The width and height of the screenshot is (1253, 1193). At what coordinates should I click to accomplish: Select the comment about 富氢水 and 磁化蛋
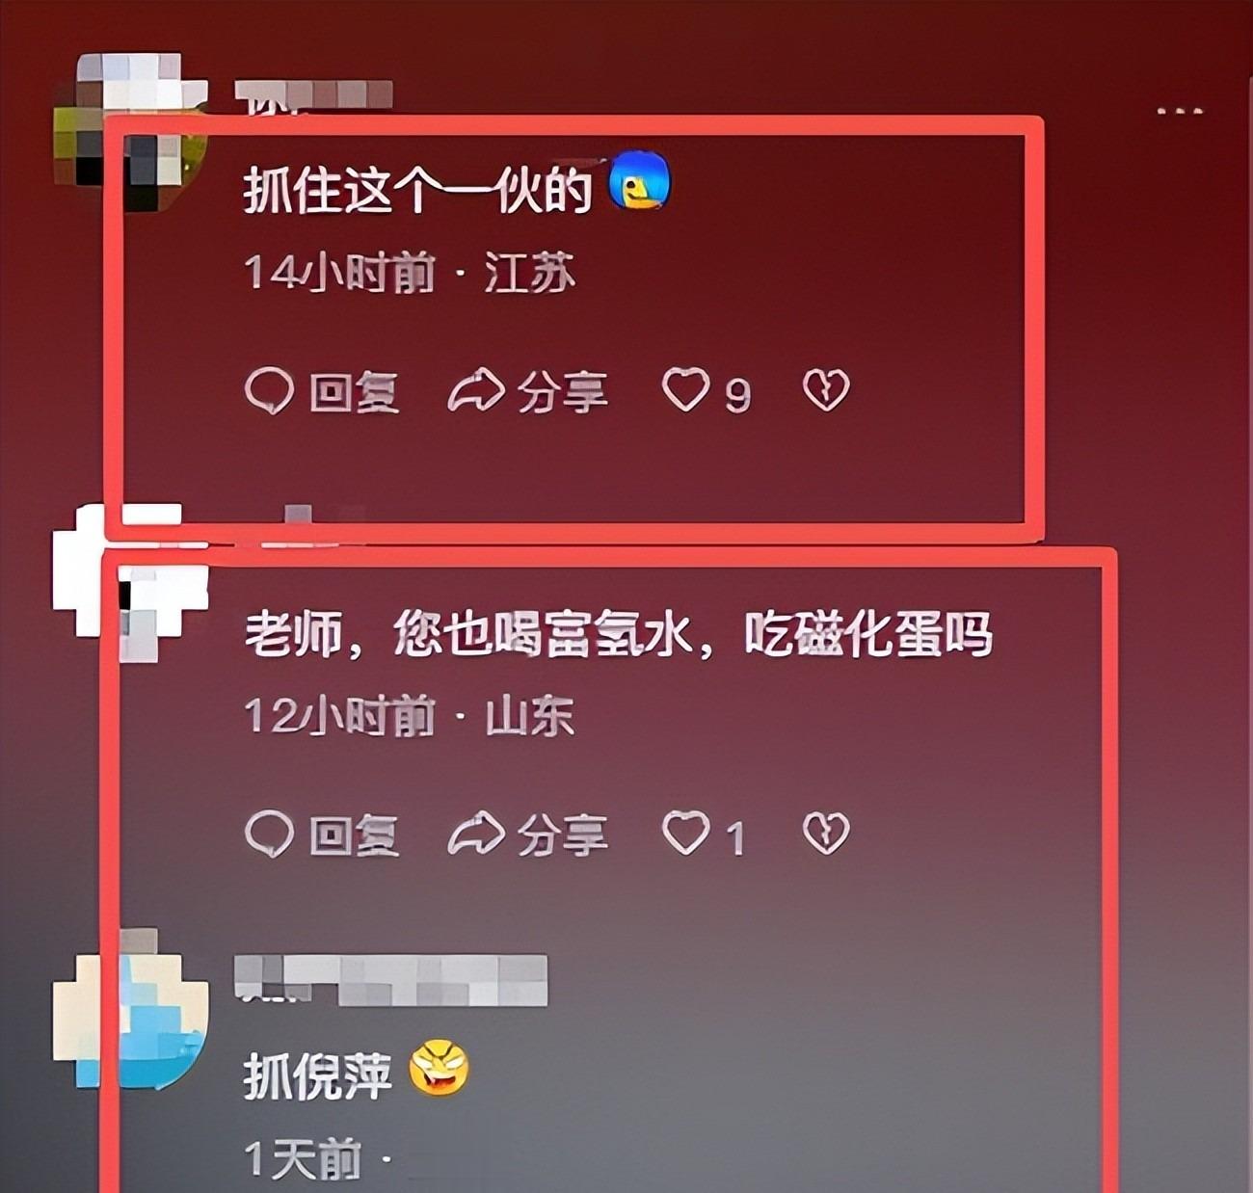[x=618, y=635]
